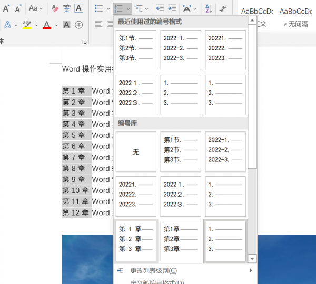
Task: Increase the paragraph indent
Action: [x=172, y=8]
